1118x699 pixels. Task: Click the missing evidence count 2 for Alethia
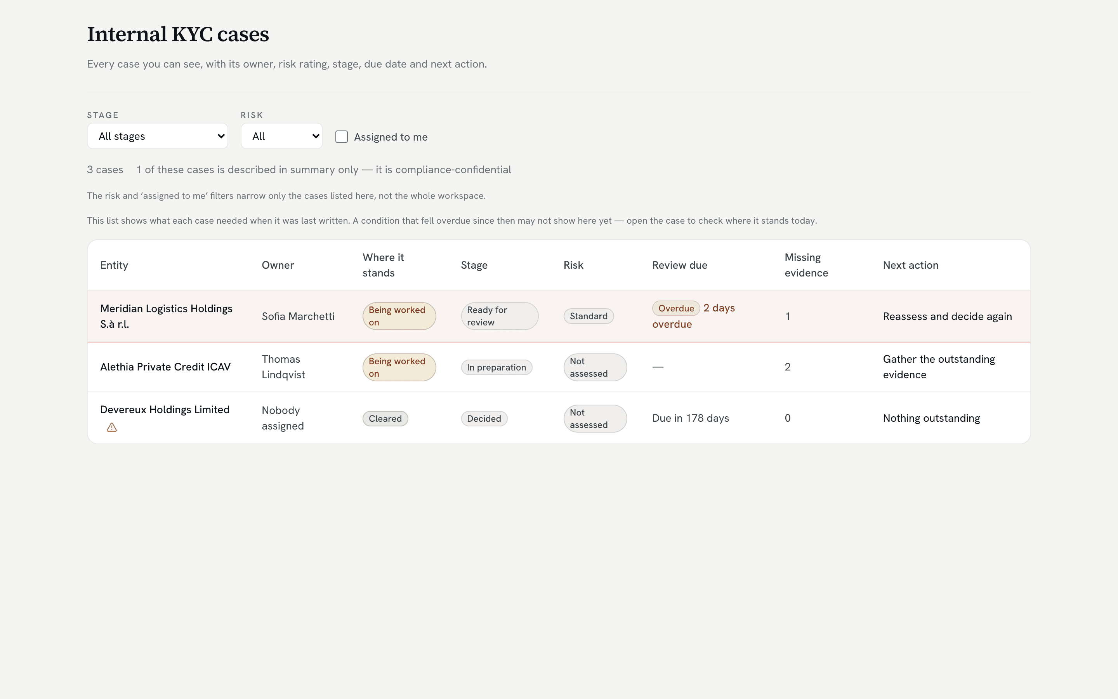(788, 367)
